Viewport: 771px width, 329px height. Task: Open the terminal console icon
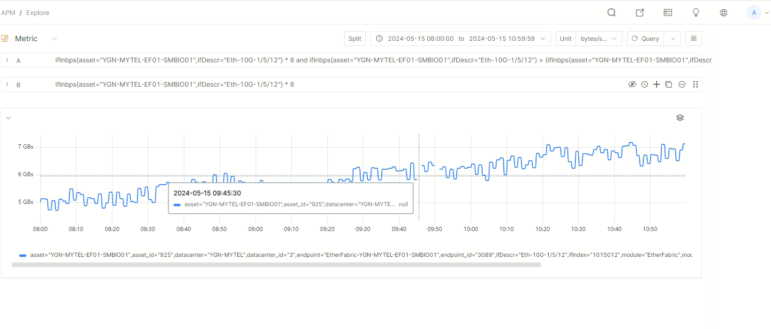(668, 13)
